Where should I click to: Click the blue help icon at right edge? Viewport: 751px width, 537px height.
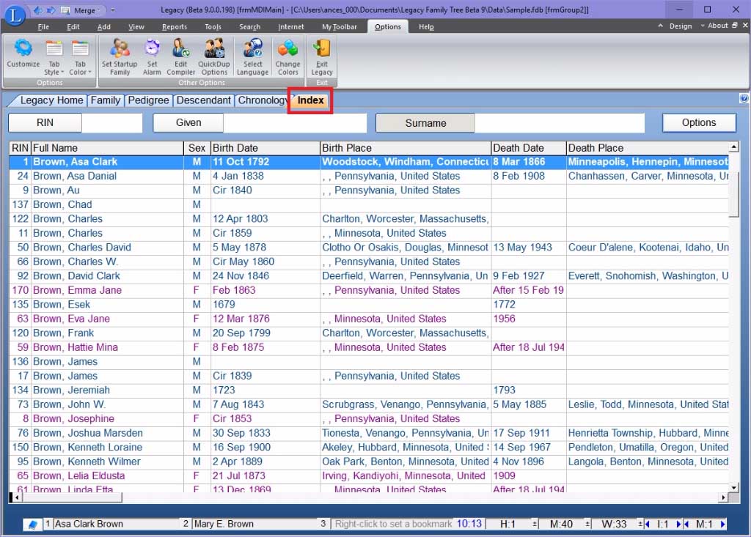click(744, 98)
